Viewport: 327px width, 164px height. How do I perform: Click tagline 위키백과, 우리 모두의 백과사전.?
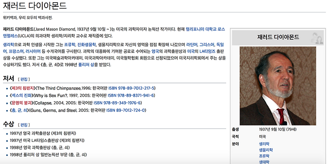click(28, 18)
